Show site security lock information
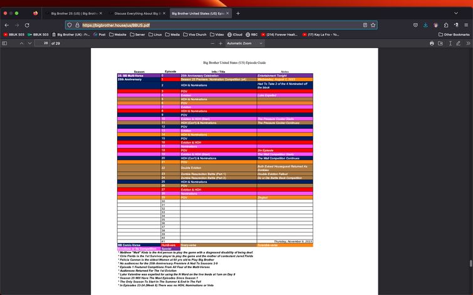The image size is (473, 295). [x=77, y=25]
